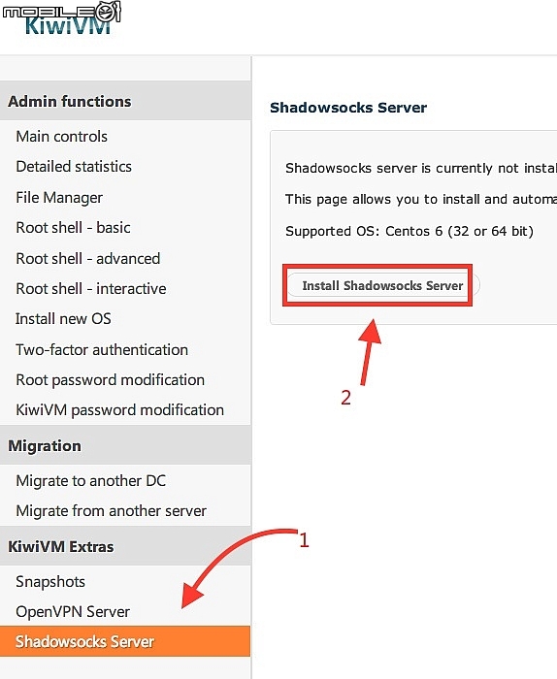This screenshot has width=557, height=679.
Task: Go to Install new OS
Action: point(63,319)
